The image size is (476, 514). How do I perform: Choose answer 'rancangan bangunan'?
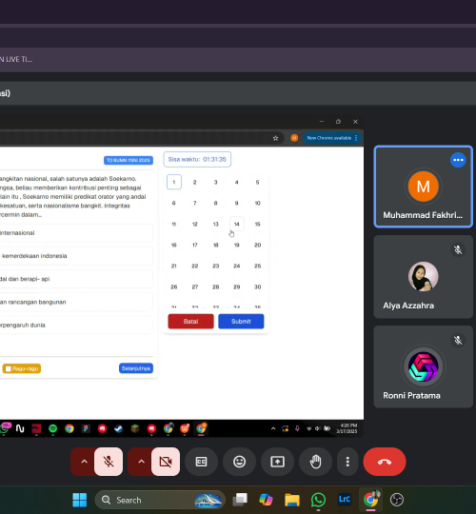[x=76, y=302]
